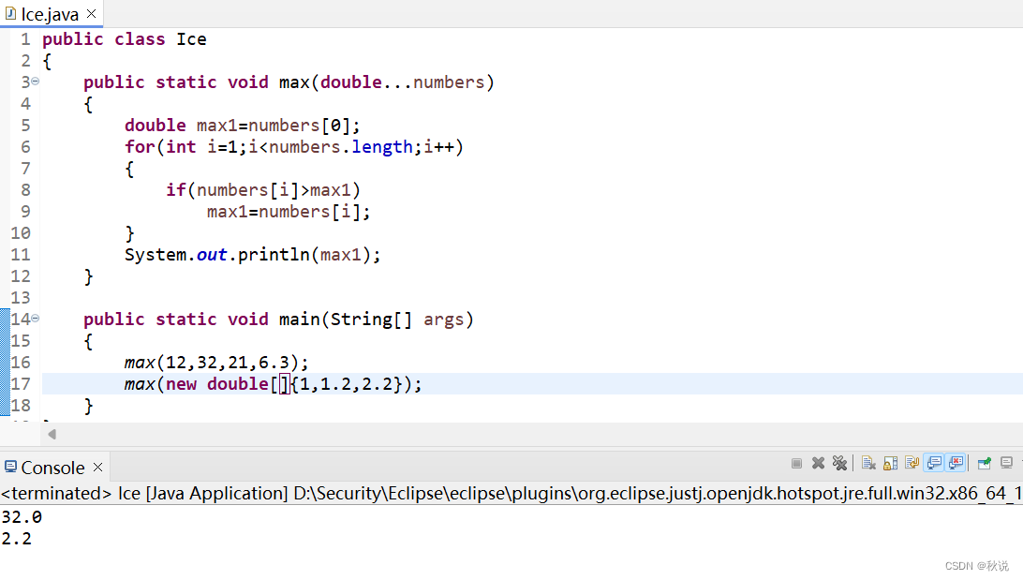Image resolution: width=1023 pixels, height=580 pixels.
Task: Click the class name 'Ice' on line 1
Action: 191,39
